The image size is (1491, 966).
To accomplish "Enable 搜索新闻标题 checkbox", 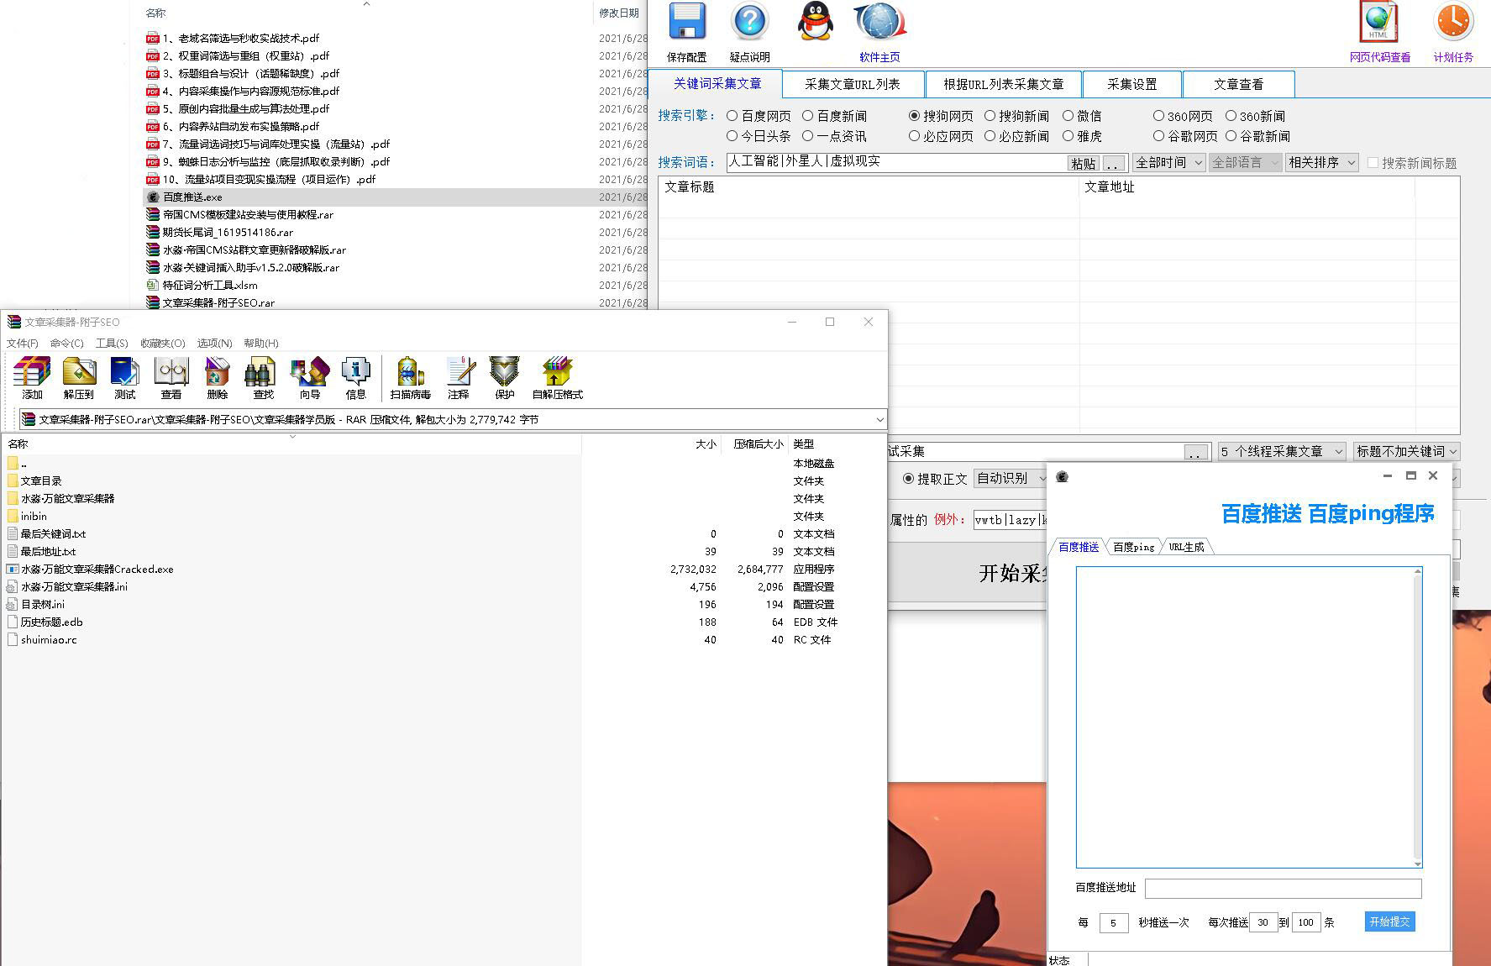I will click(1373, 163).
